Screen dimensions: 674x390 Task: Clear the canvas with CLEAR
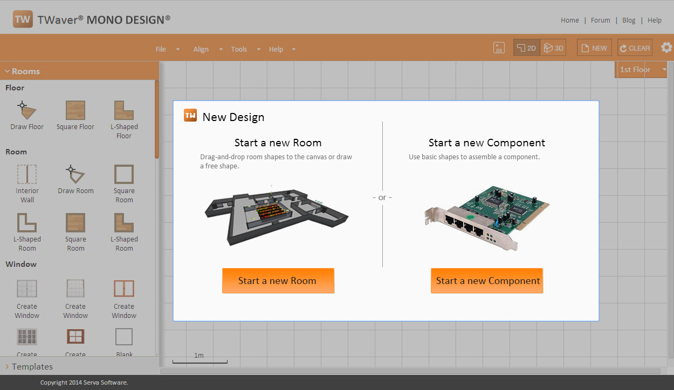[x=635, y=48]
